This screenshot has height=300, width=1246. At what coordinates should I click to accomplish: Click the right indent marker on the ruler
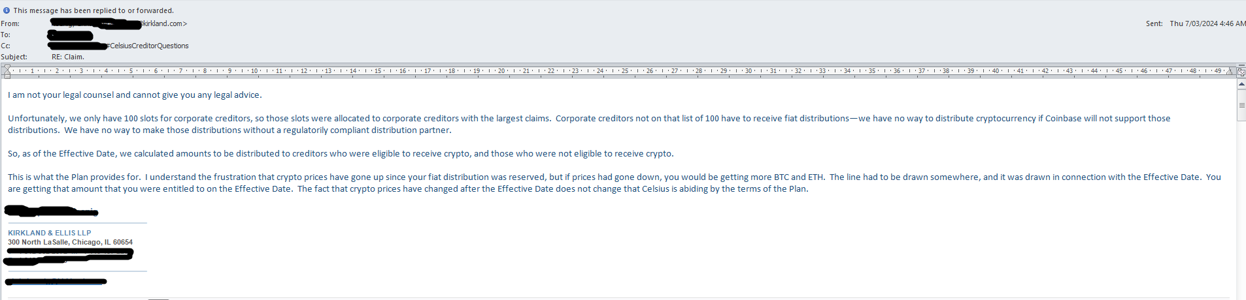click(1230, 72)
